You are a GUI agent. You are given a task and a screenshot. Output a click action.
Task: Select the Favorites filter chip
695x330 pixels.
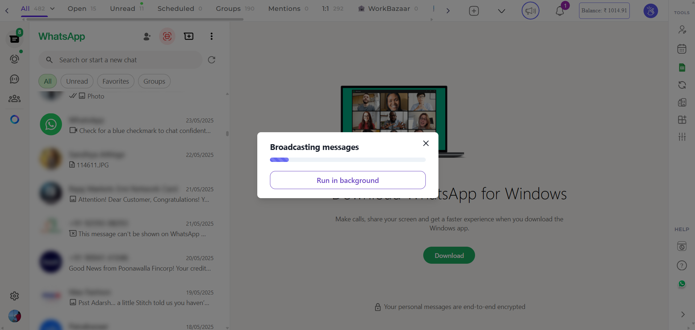tap(116, 81)
